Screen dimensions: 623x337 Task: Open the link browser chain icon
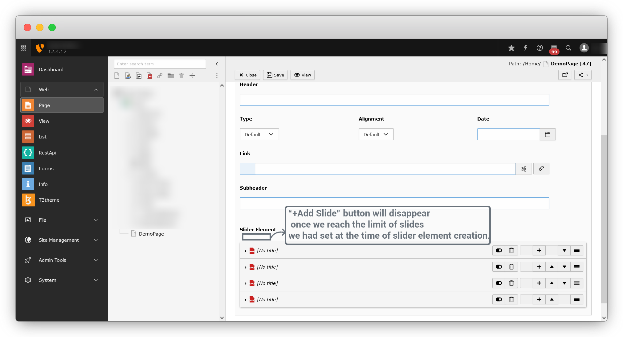click(541, 168)
